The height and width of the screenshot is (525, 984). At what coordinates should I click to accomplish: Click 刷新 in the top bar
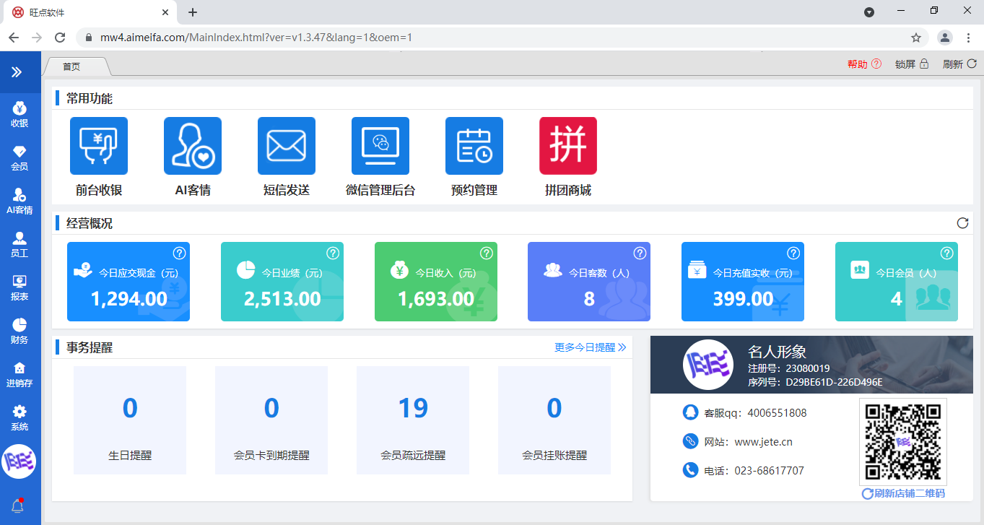pyautogui.click(x=959, y=64)
